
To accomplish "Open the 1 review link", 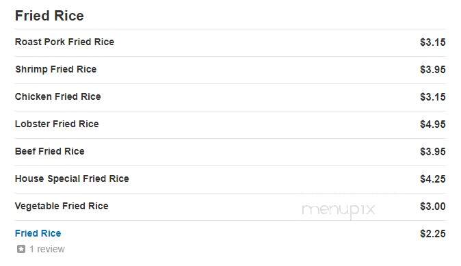I will (47, 249).
